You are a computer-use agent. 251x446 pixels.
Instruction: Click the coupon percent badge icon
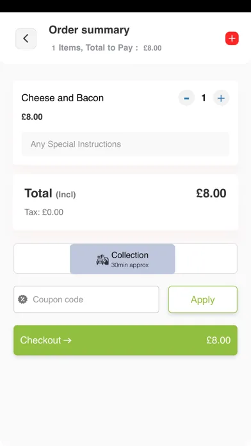click(23, 299)
